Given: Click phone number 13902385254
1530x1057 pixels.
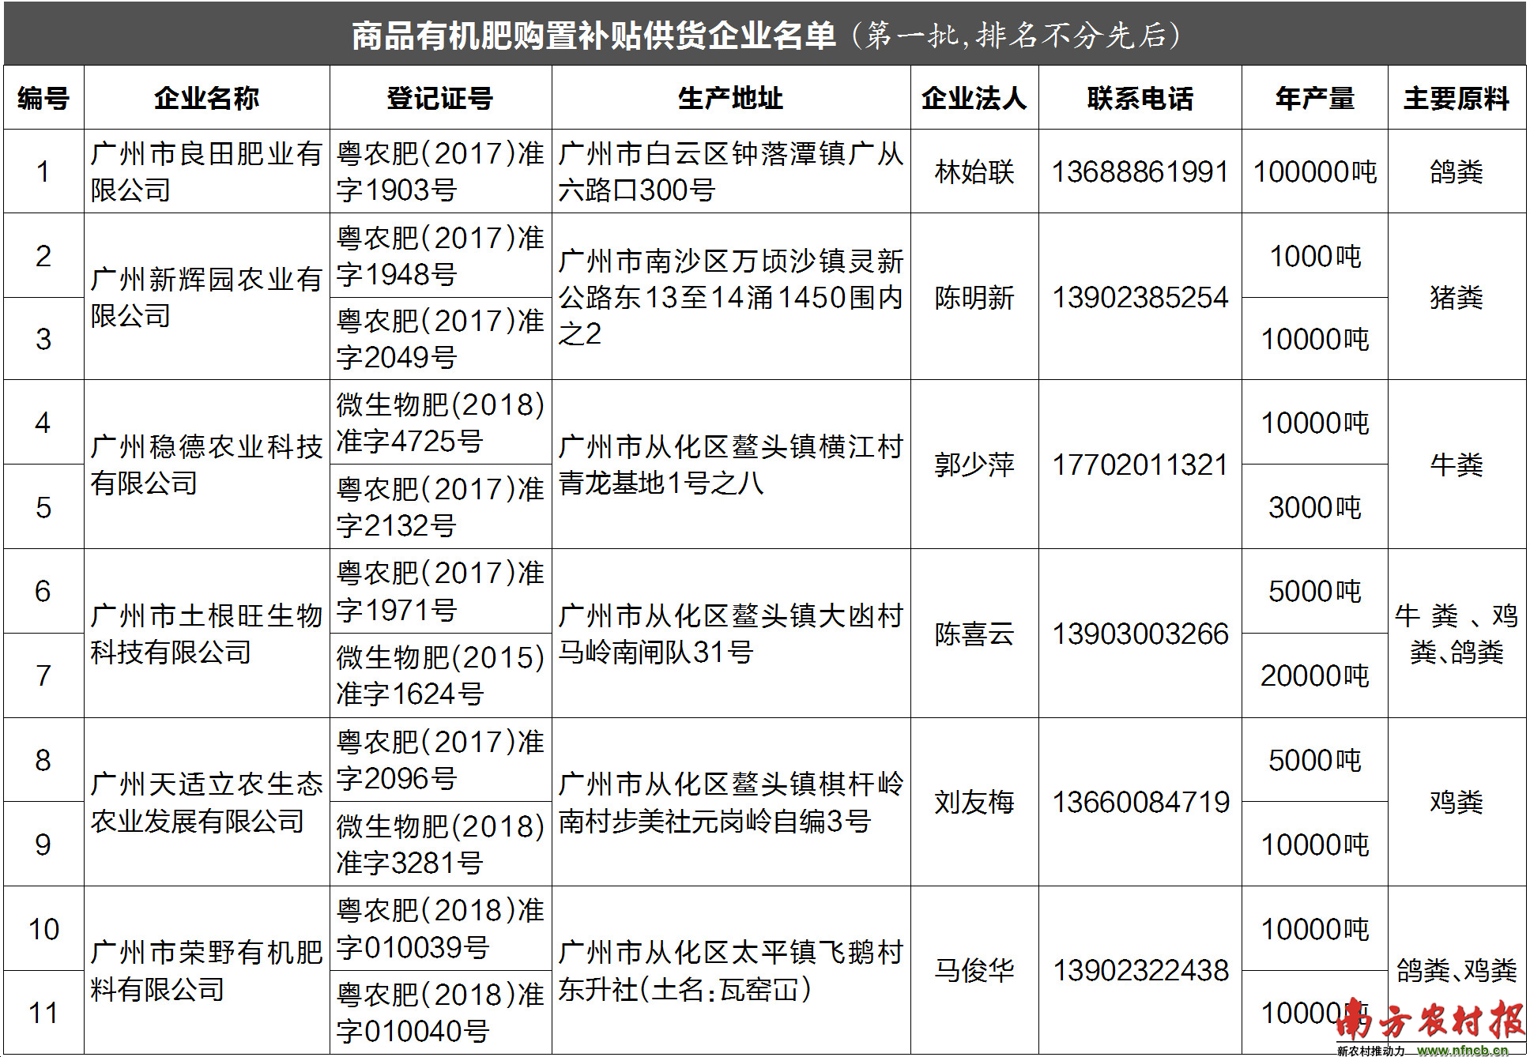Looking at the screenshot, I should point(1140,297).
